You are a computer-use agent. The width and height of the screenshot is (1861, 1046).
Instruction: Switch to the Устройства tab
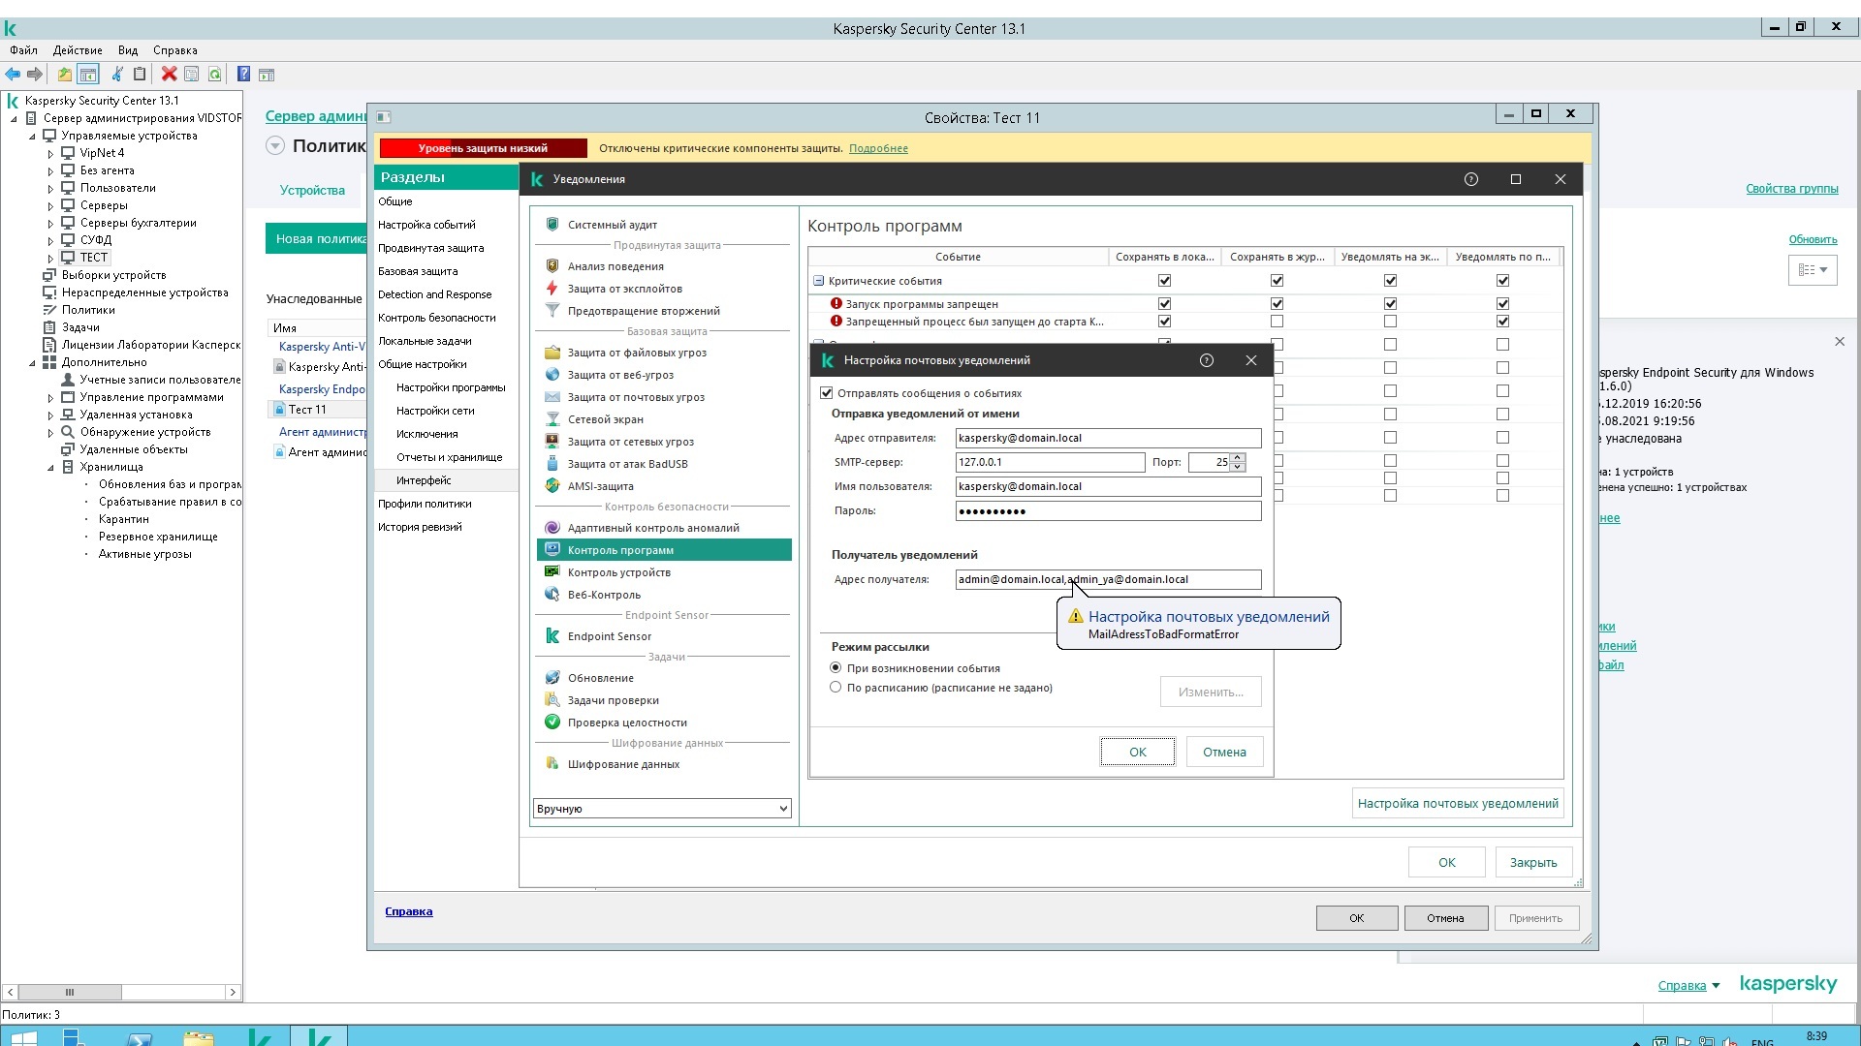pyautogui.click(x=312, y=190)
